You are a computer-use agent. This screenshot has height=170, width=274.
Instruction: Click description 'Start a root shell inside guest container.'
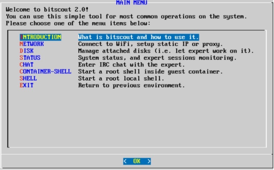[150, 72]
